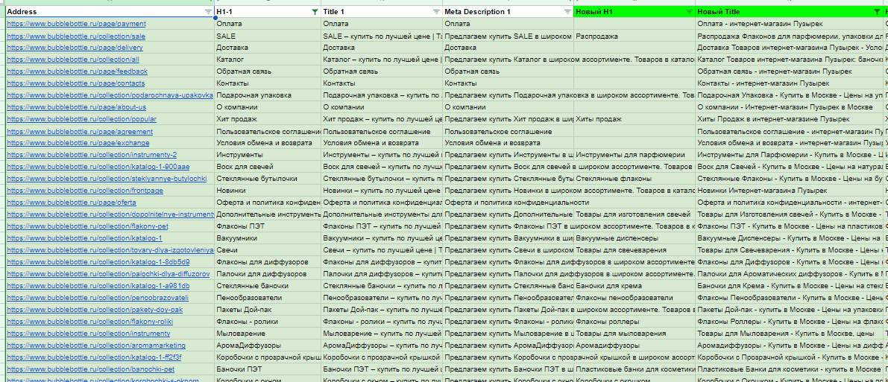Select the Address header cell
888x382 pixels.
pos(110,12)
